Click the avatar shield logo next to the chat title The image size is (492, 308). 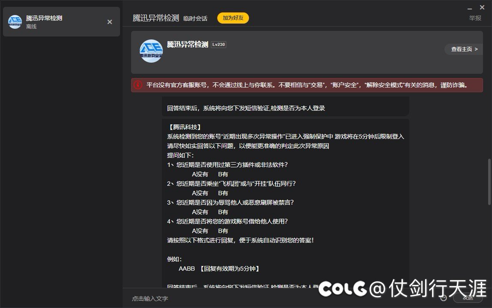point(151,51)
